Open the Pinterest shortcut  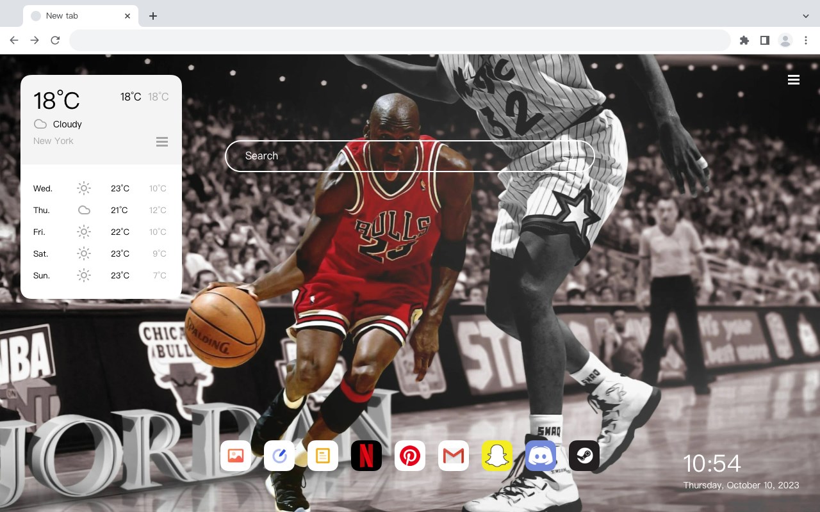click(x=410, y=456)
